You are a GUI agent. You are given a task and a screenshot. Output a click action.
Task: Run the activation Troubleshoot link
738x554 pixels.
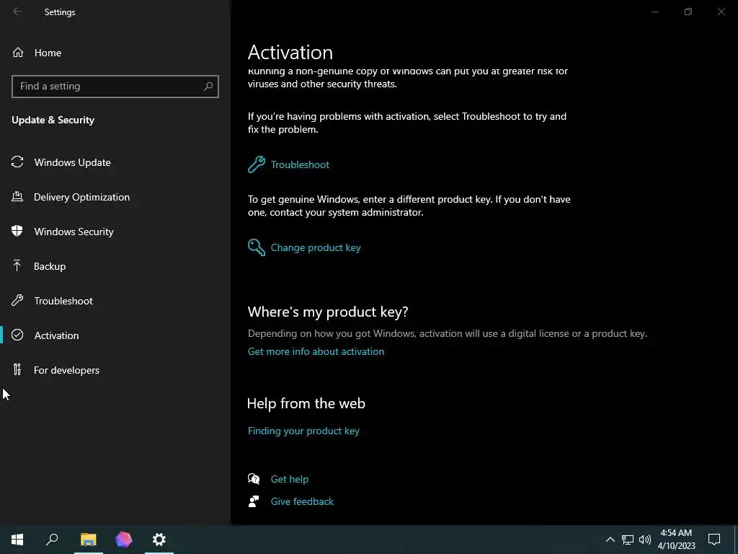tap(300, 164)
